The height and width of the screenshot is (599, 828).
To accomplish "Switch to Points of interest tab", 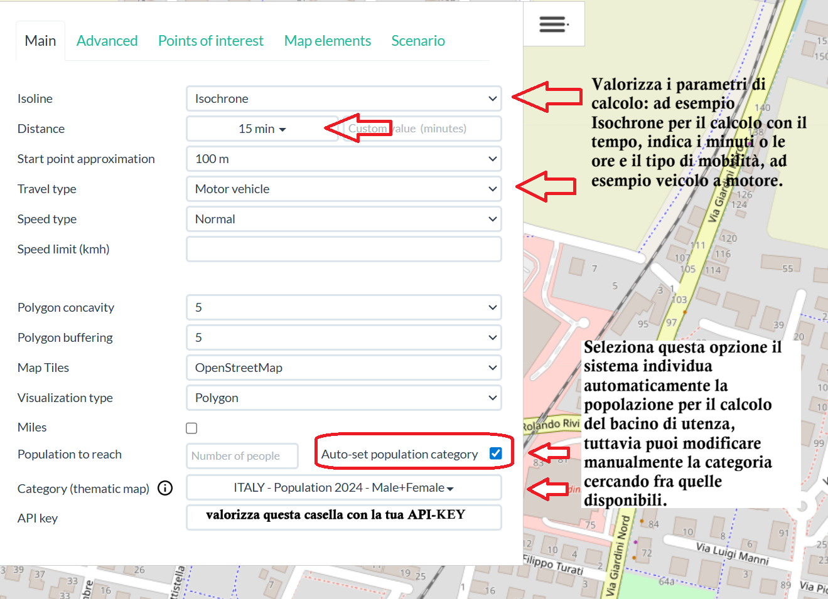I will (x=210, y=41).
